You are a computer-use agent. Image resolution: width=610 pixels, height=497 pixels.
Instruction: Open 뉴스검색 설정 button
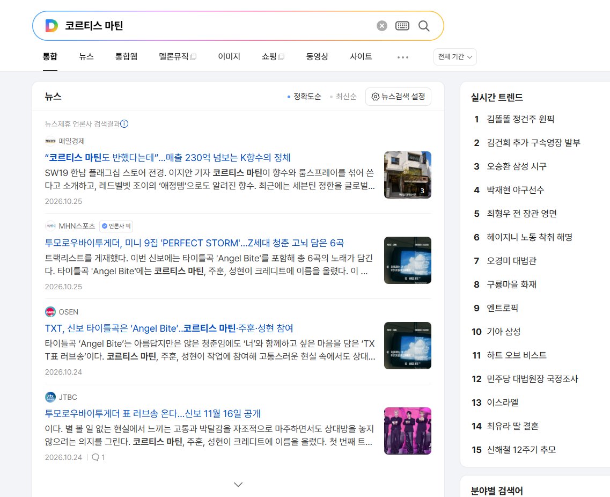[399, 97]
